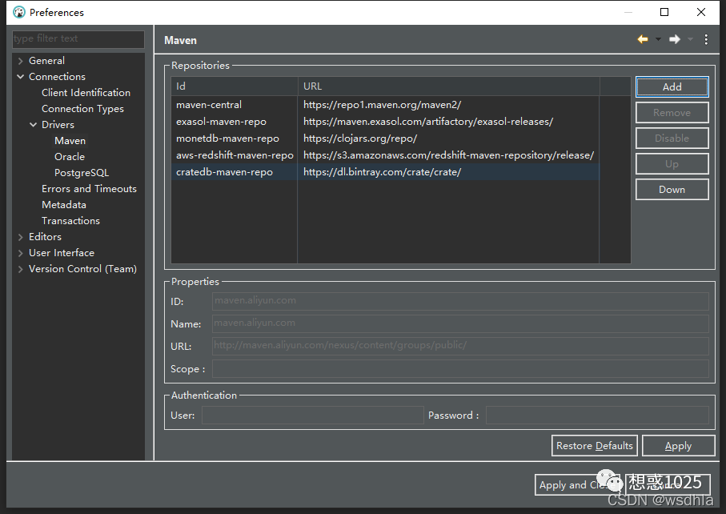The image size is (726, 514).
Task: Select Client Identification in the tree
Action: pos(86,93)
